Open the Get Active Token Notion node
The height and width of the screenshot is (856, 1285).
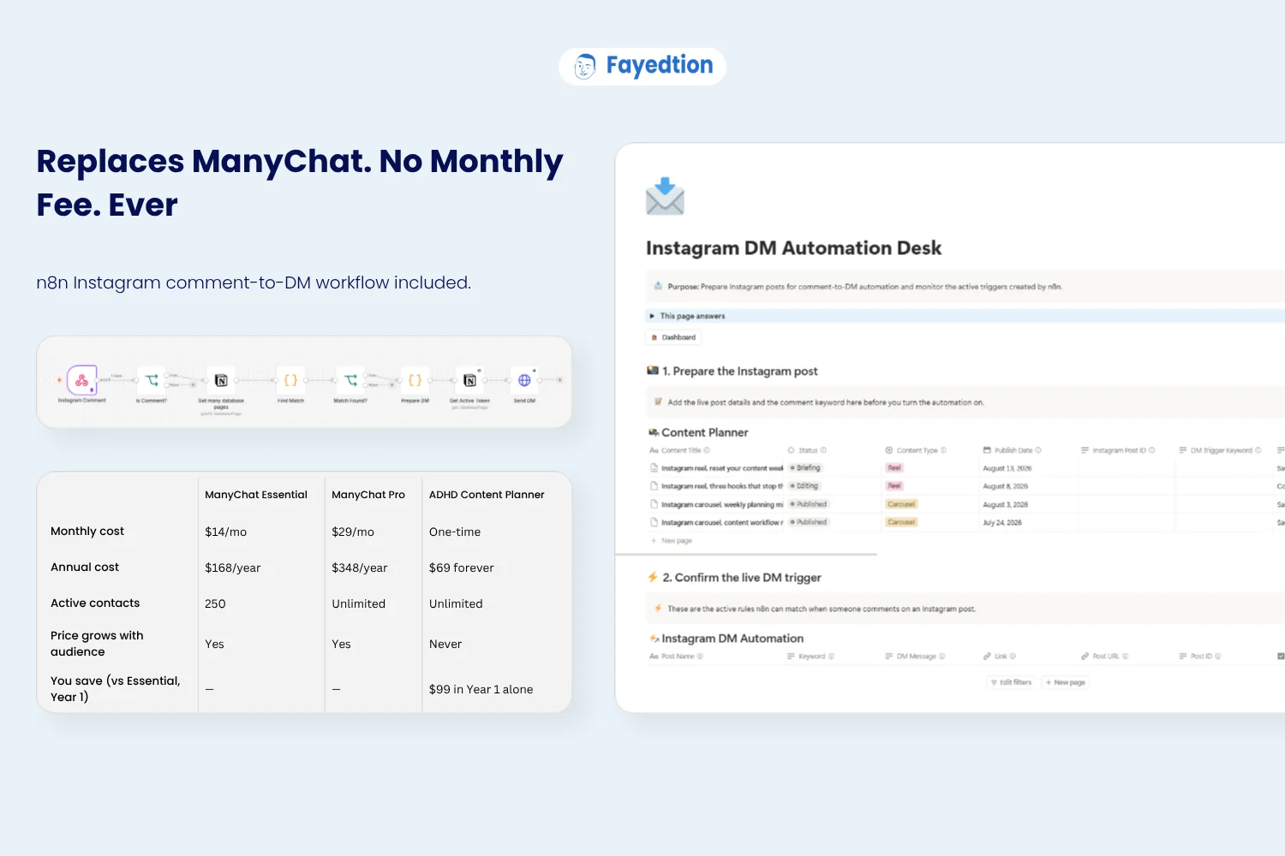(x=469, y=380)
